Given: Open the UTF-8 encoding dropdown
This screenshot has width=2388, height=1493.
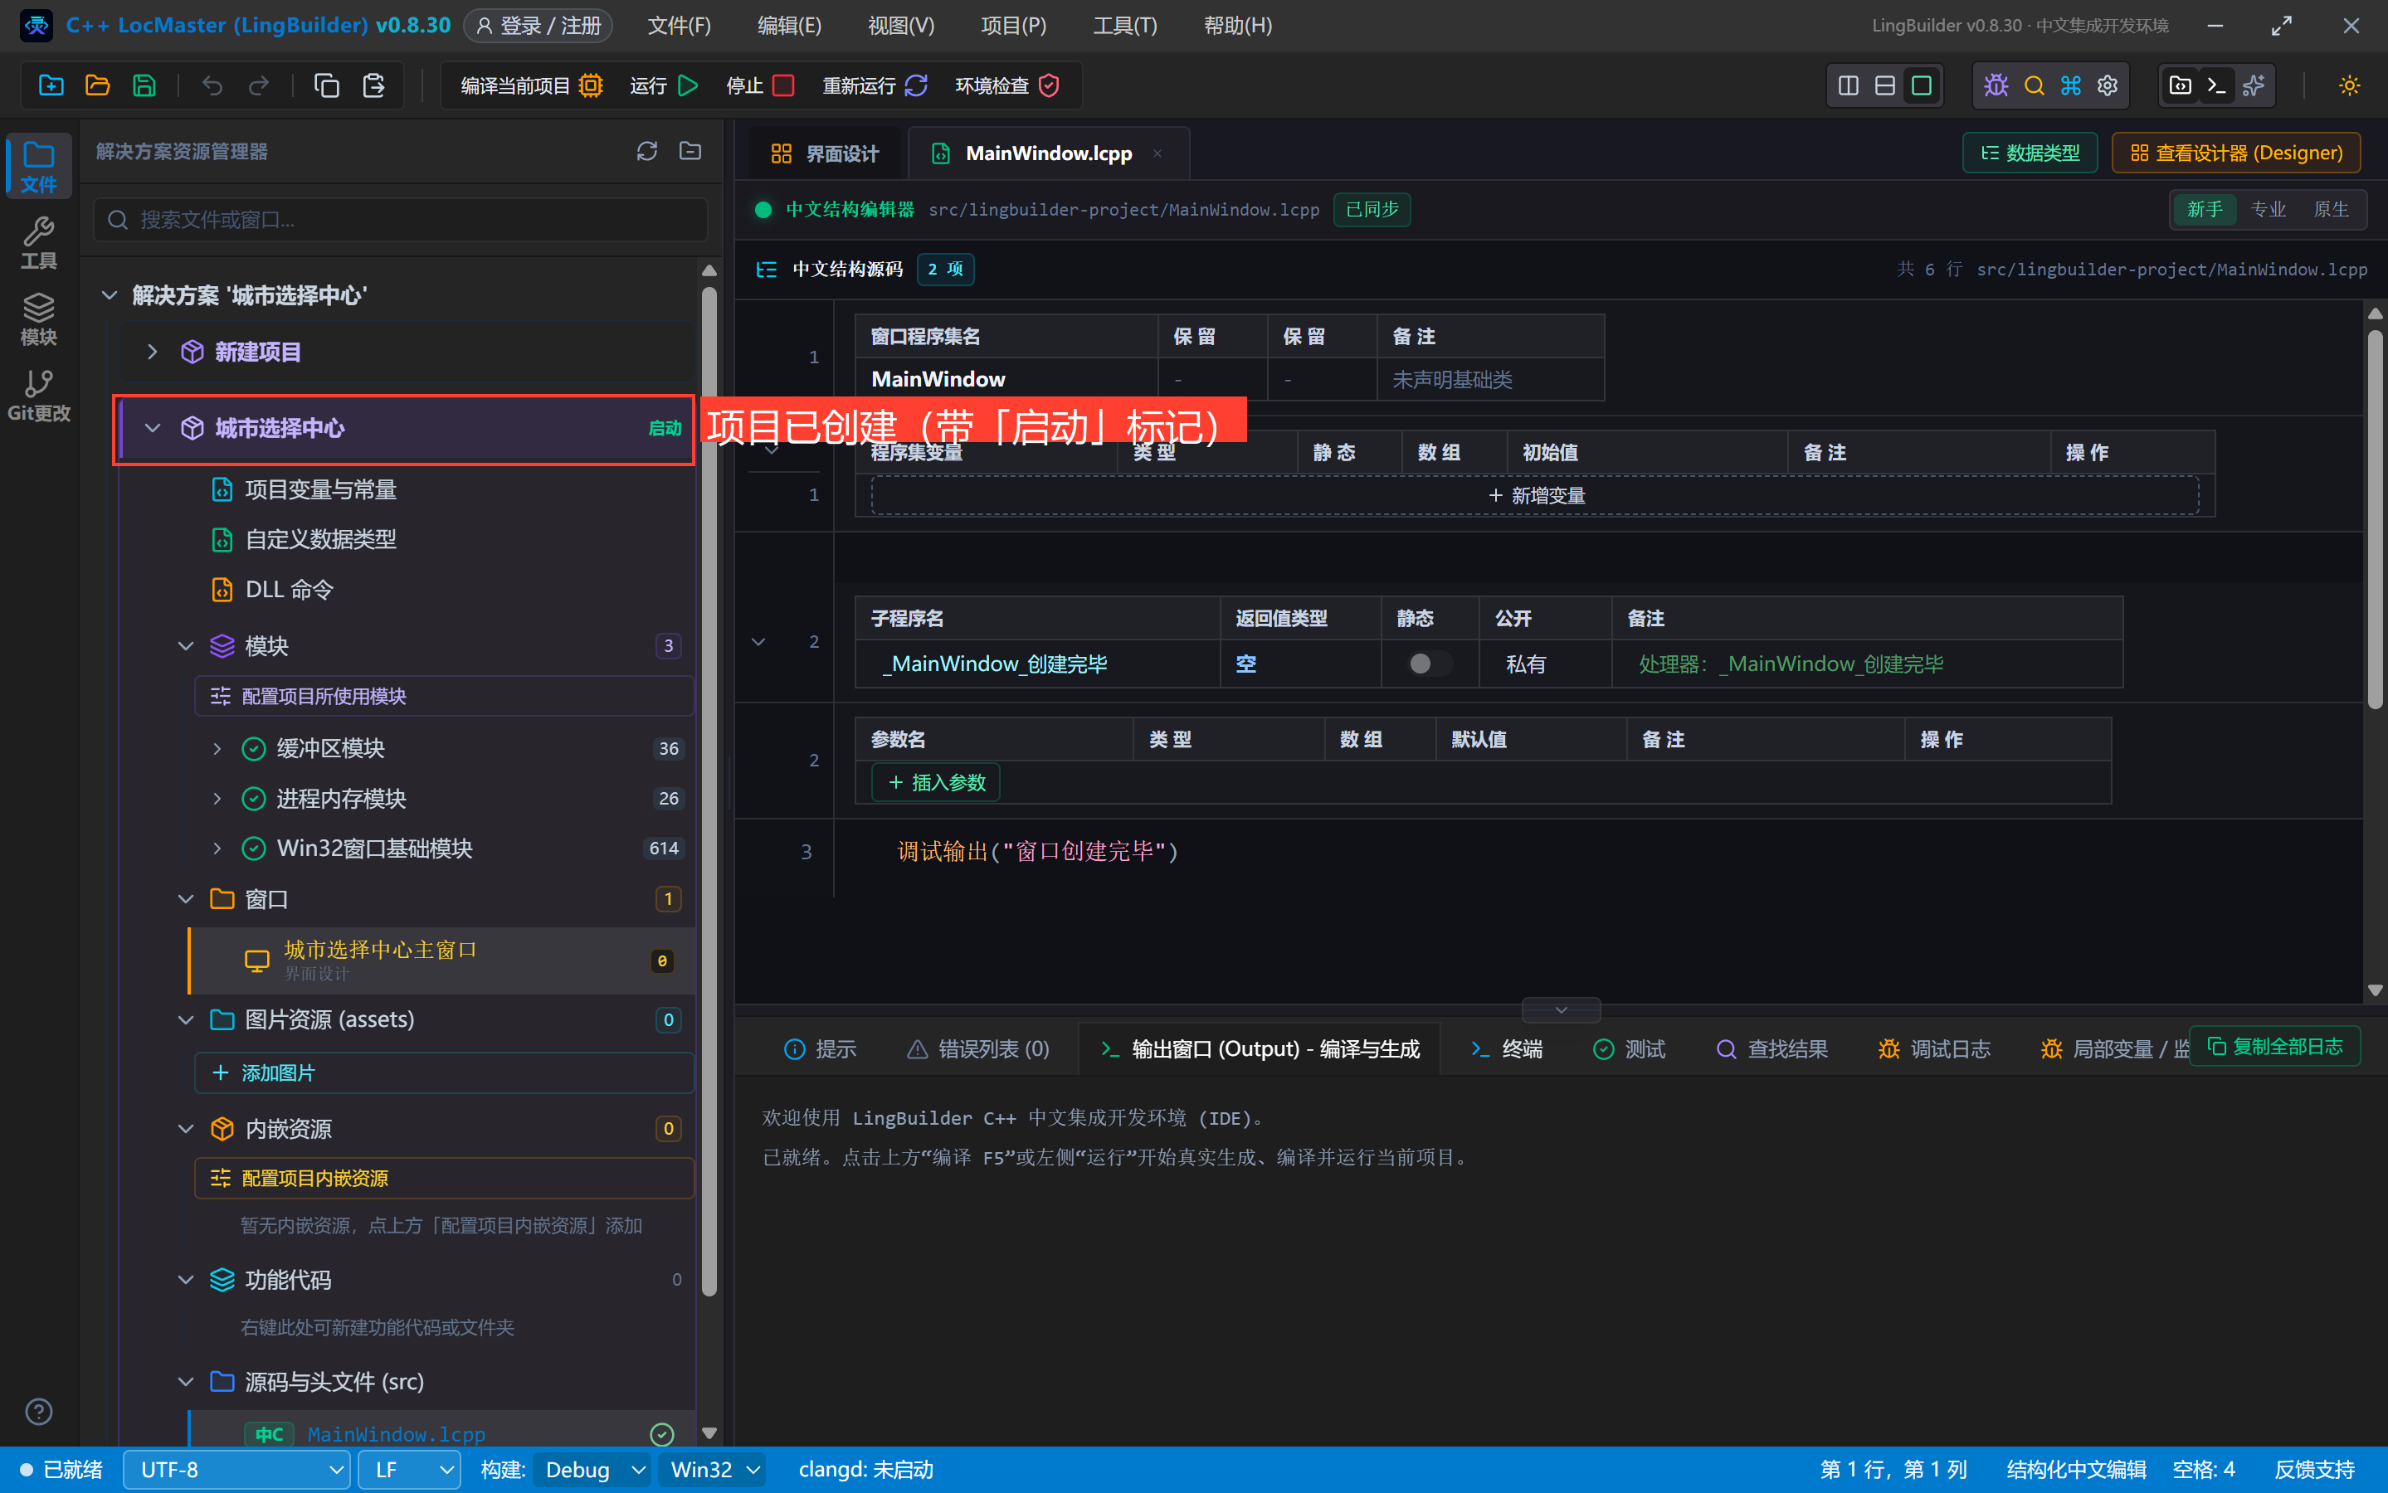Looking at the screenshot, I should coord(236,1471).
